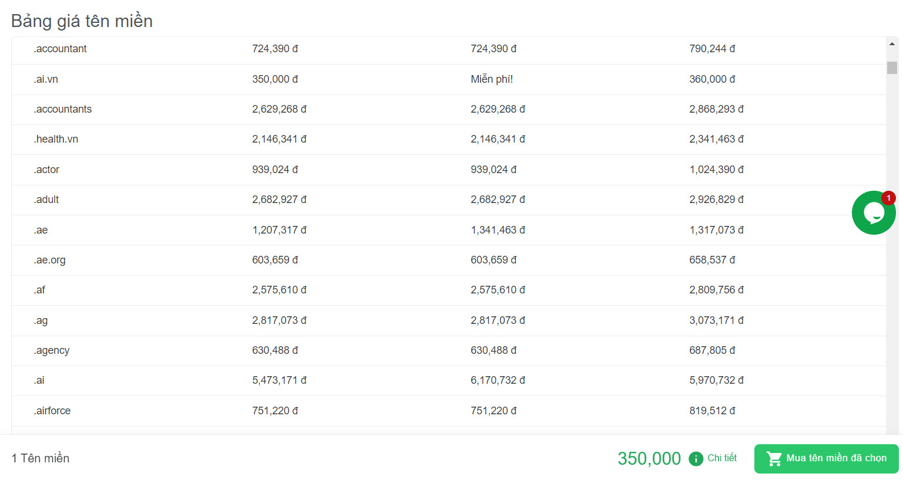Click the info icon beside Chi tiết
The width and height of the screenshot is (903, 480).
tap(696, 459)
